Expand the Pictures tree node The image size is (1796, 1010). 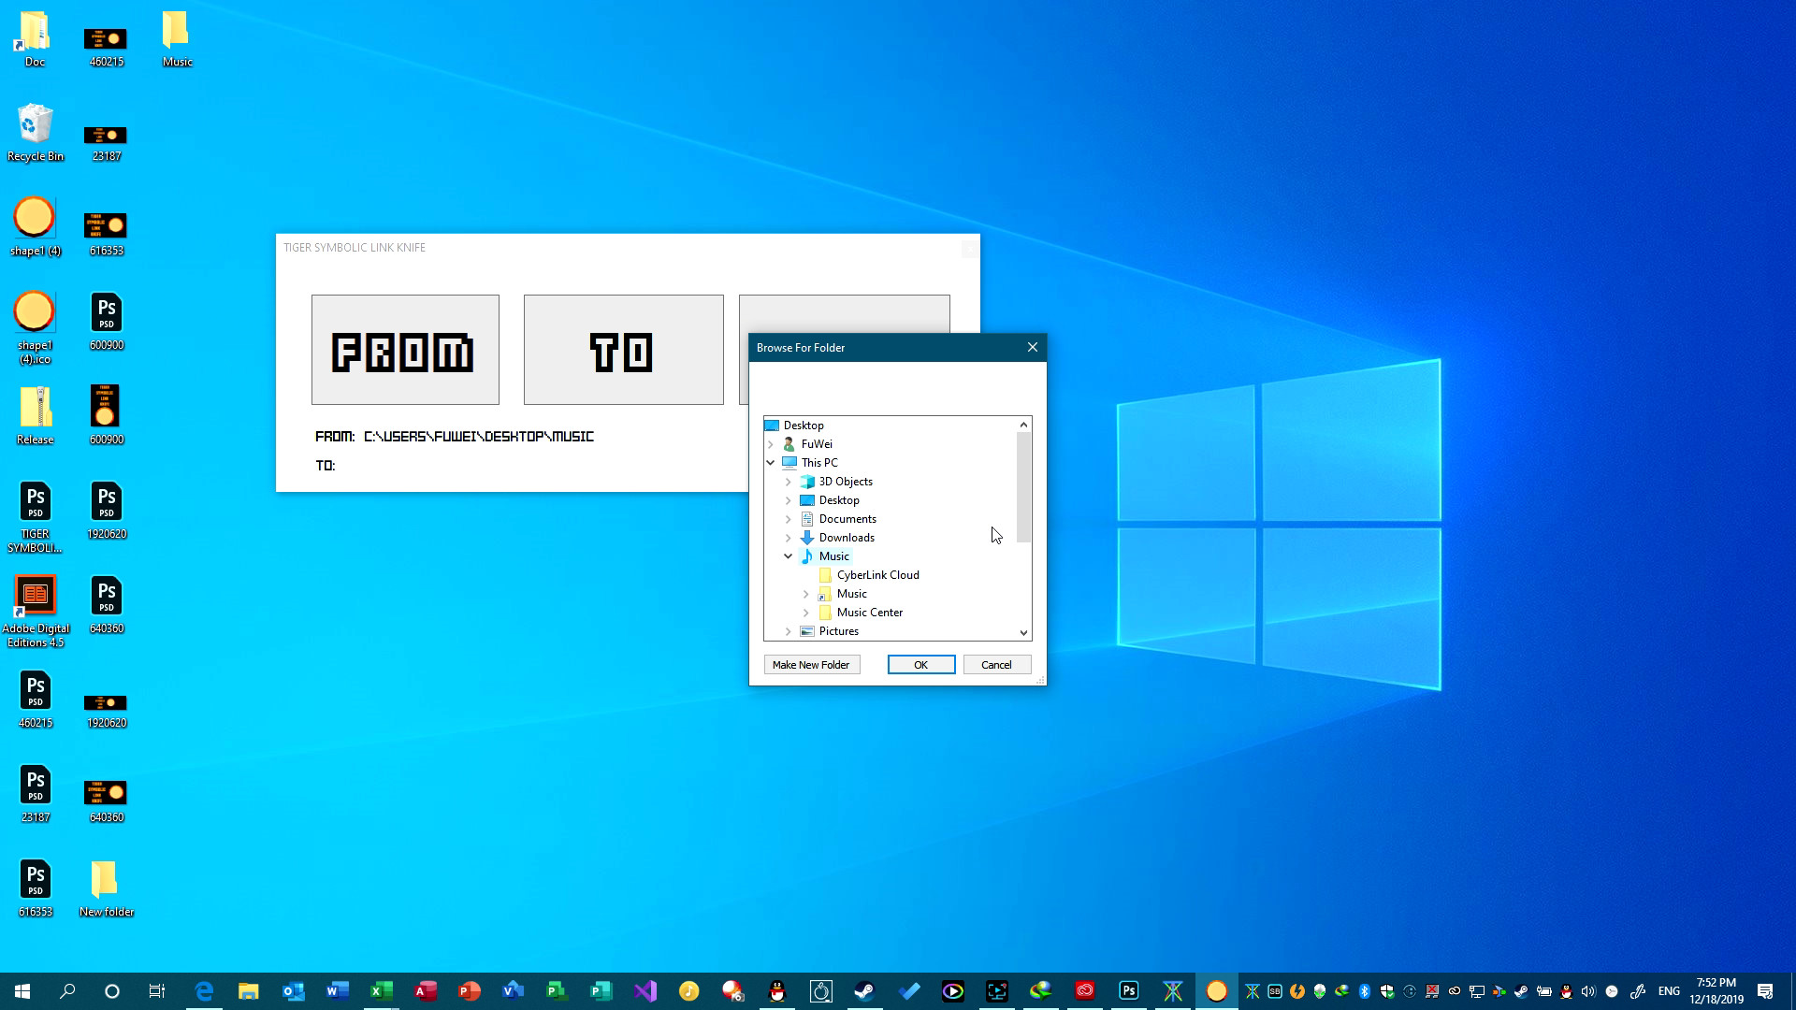click(x=789, y=631)
